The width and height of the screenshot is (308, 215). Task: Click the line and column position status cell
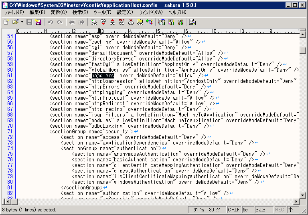tap(207, 210)
